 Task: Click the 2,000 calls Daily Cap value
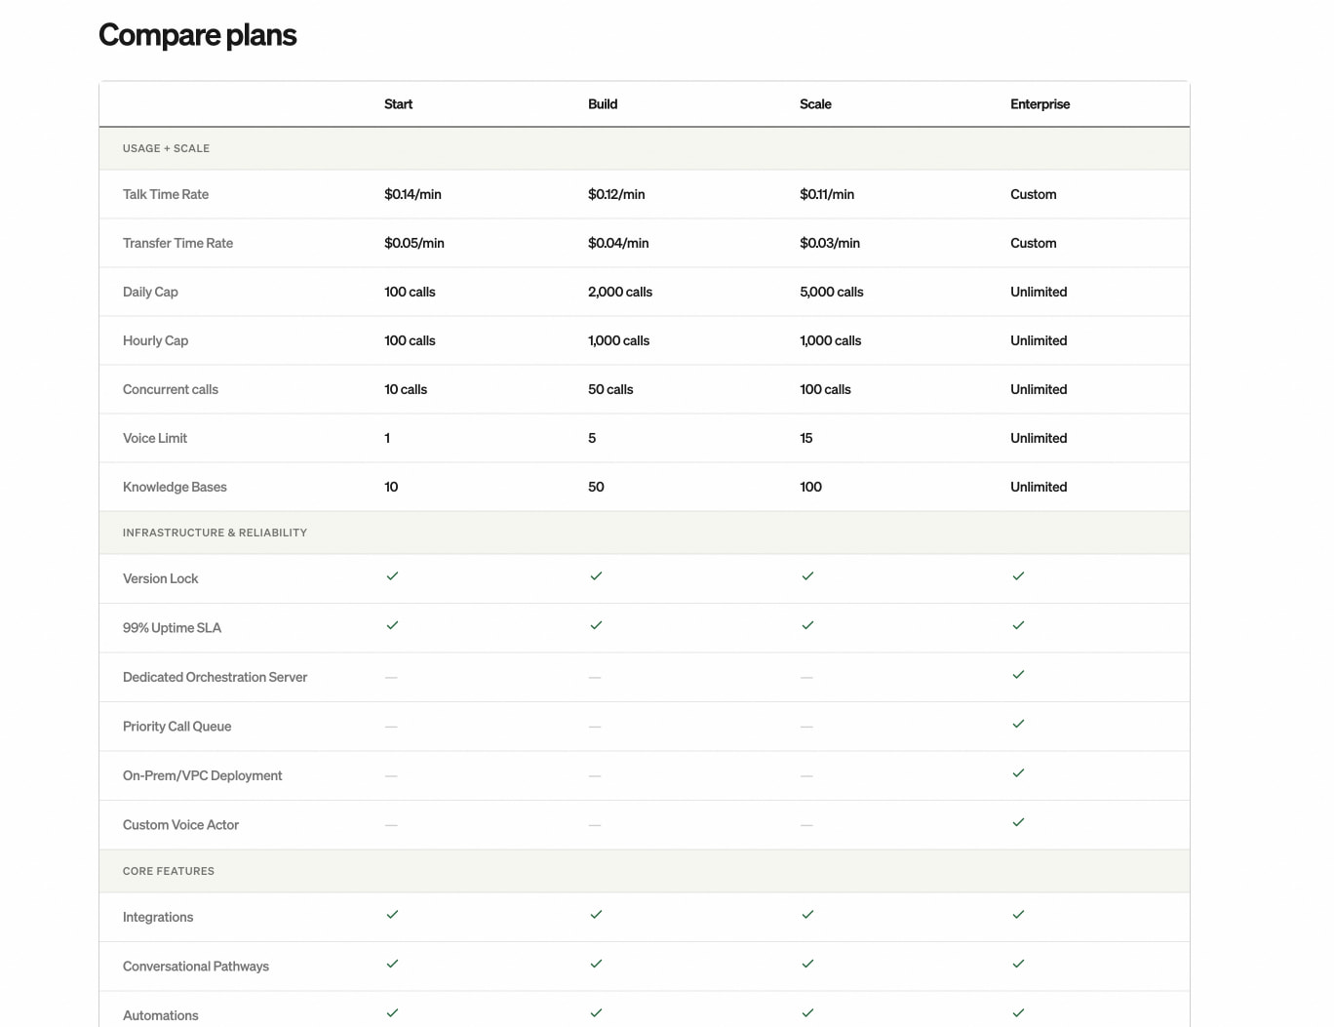tap(620, 292)
